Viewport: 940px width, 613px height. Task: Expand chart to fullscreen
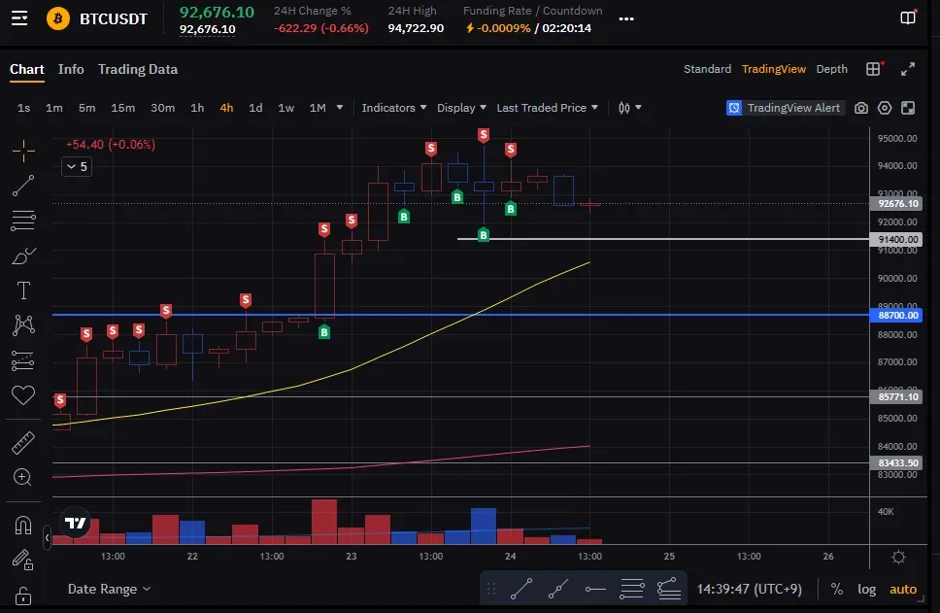tap(908, 69)
